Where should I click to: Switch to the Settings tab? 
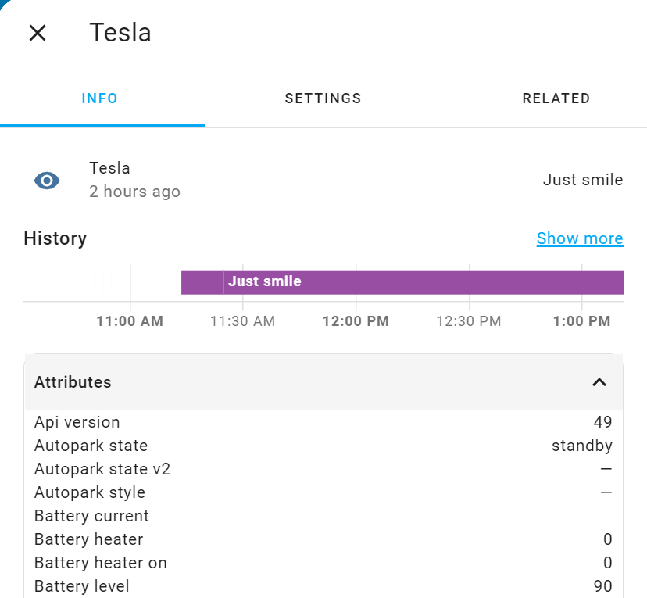point(323,98)
